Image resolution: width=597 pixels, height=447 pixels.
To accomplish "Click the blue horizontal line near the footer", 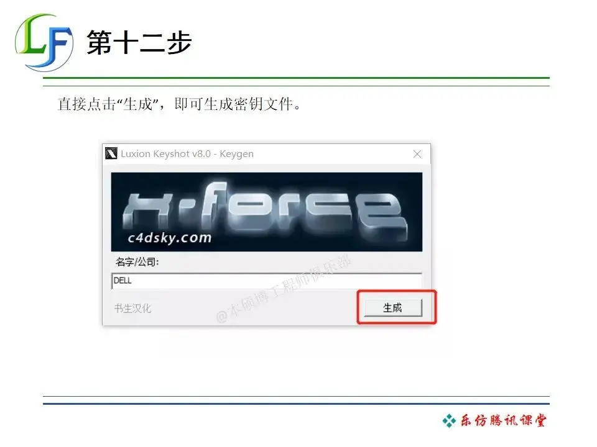I will click(x=296, y=404).
